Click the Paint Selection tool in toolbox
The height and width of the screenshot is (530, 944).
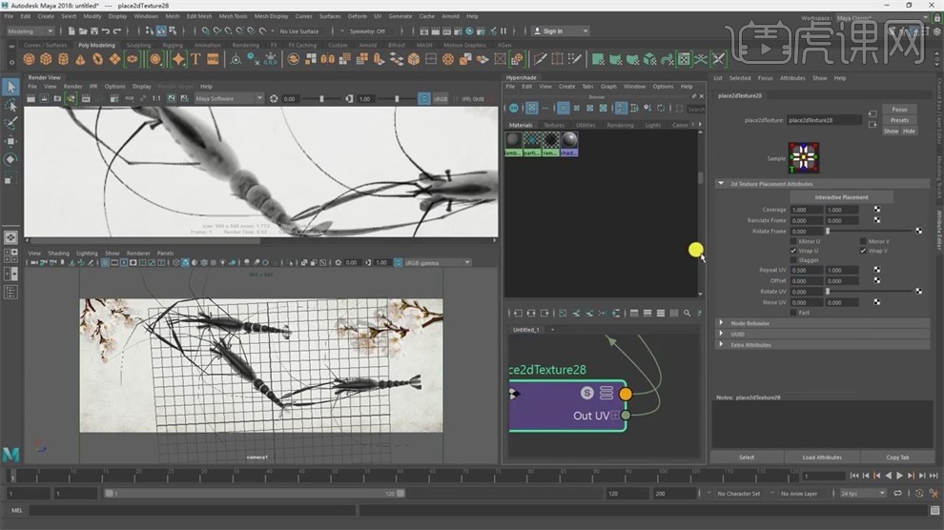[x=10, y=123]
